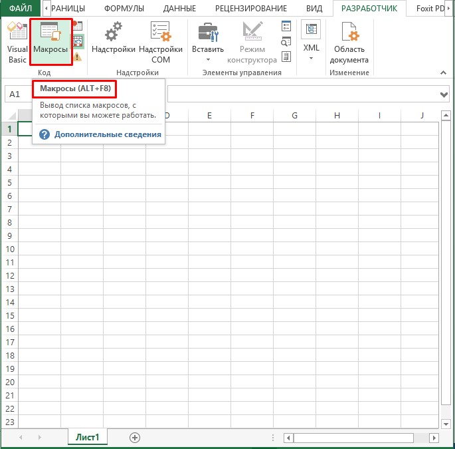Open Область документа panel
Image resolution: width=455 pixels, height=449 pixels.
(349, 43)
